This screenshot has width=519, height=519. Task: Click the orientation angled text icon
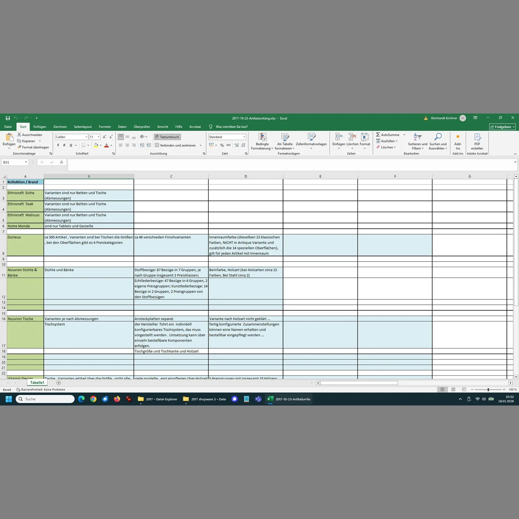click(142, 137)
